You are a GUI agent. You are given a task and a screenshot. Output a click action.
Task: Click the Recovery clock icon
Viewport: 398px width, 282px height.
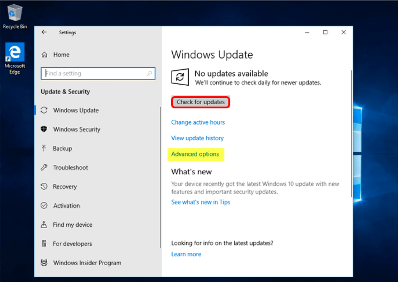(x=44, y=187)
